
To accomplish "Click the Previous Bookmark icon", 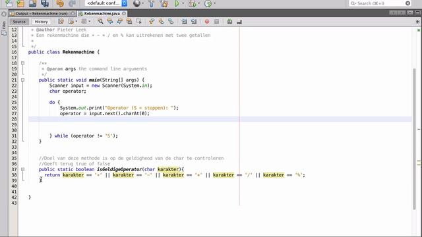I will (152, 21).
